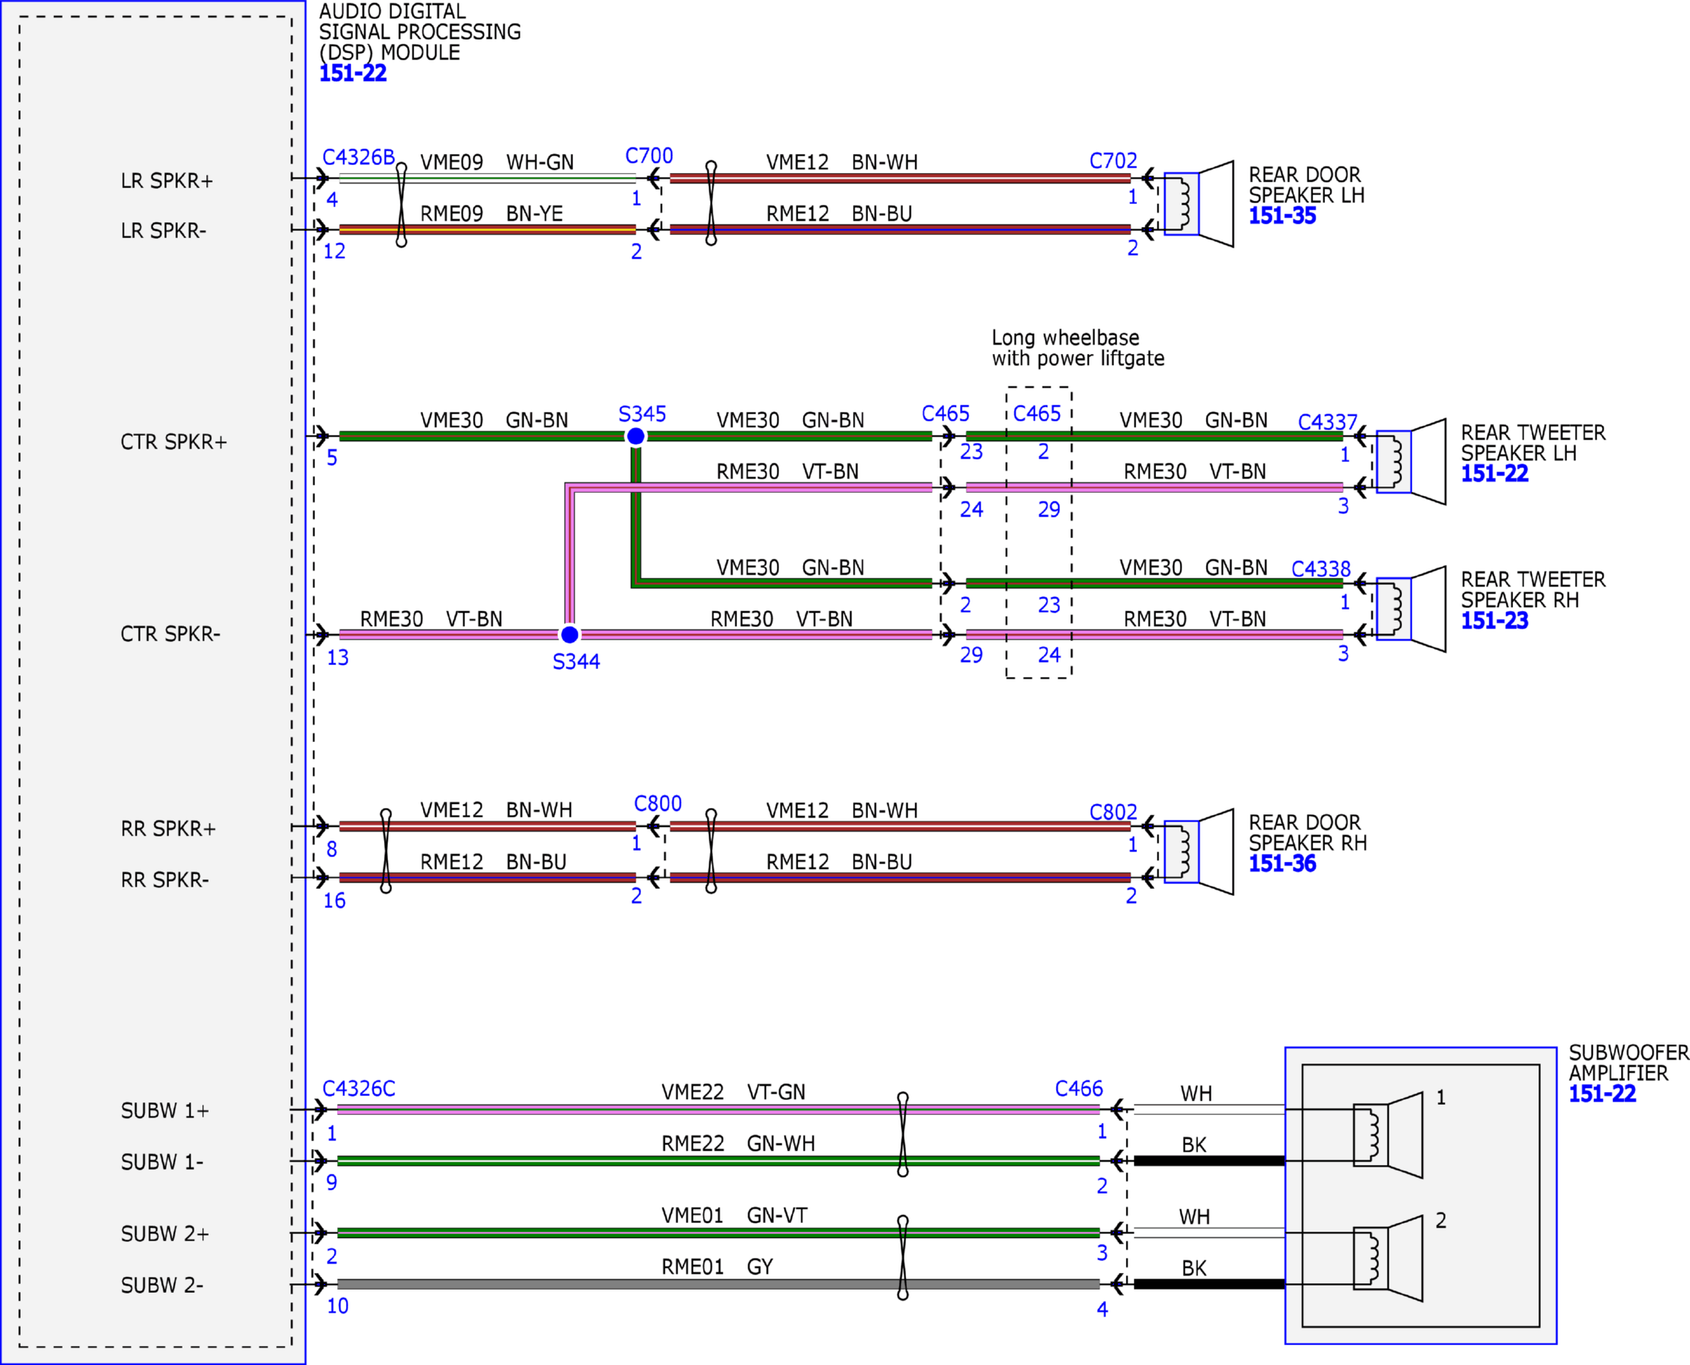The height and width of the screenshot is (1365, 1690).
Task: Click the Rear Door Speaker RH symbol
Action: (1198, 852)
